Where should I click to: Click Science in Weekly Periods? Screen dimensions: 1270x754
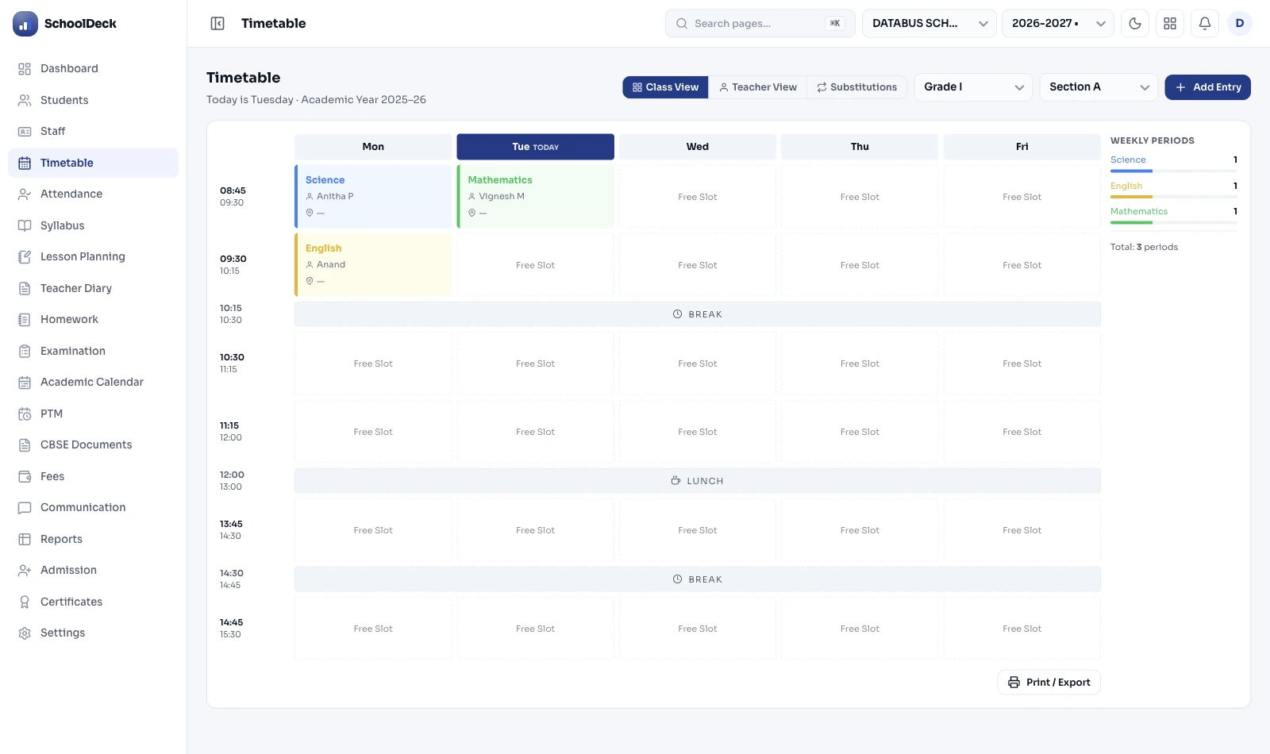click(1128, 160)
